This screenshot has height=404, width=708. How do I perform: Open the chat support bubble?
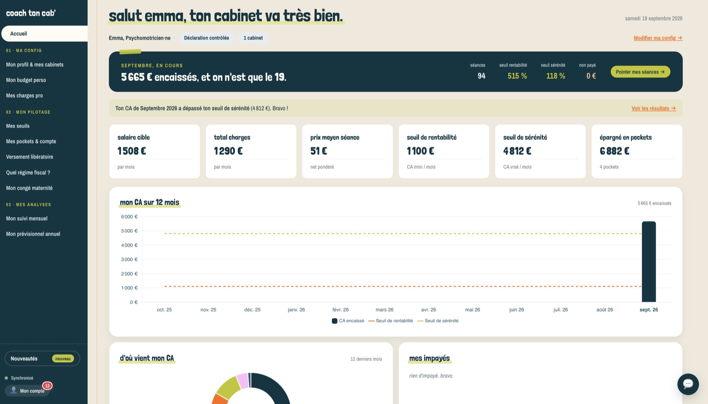(x=688, y=384)
